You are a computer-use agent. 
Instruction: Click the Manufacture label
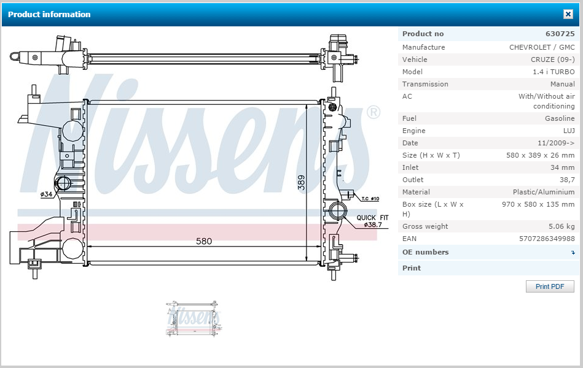coord(423,47)
